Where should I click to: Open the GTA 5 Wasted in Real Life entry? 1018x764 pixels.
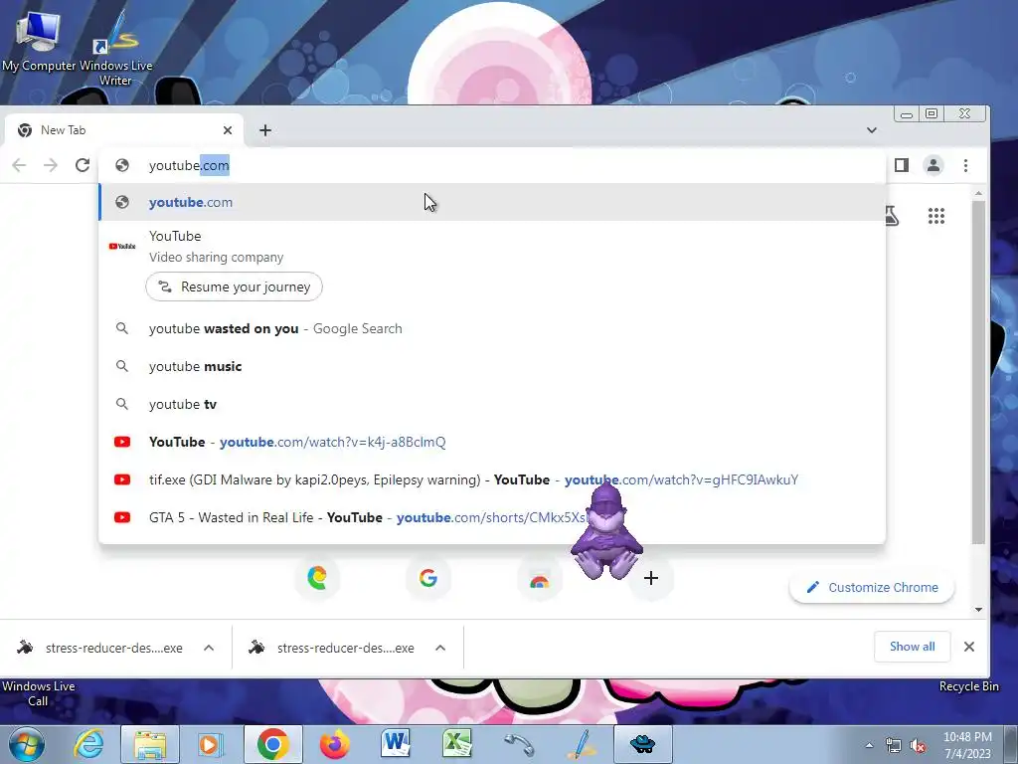tap(491, 517)
